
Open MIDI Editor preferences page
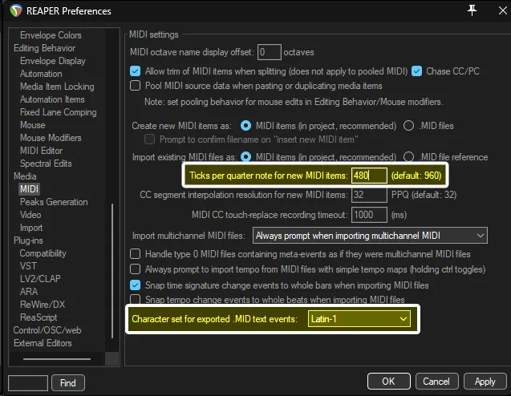click(41, 151)
